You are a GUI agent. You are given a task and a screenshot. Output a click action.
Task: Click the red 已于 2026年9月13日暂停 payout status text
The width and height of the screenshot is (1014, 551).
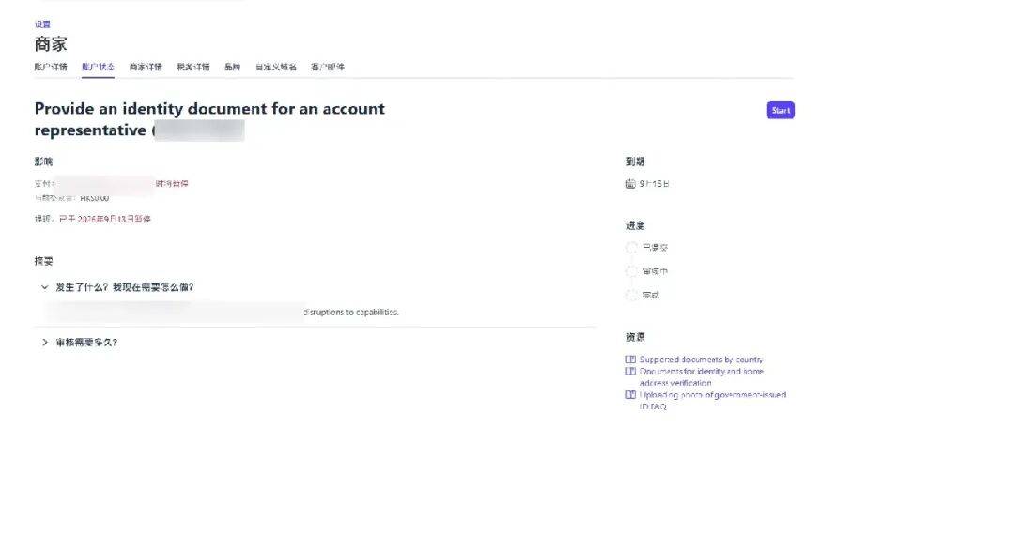click(x=105, y=220)
